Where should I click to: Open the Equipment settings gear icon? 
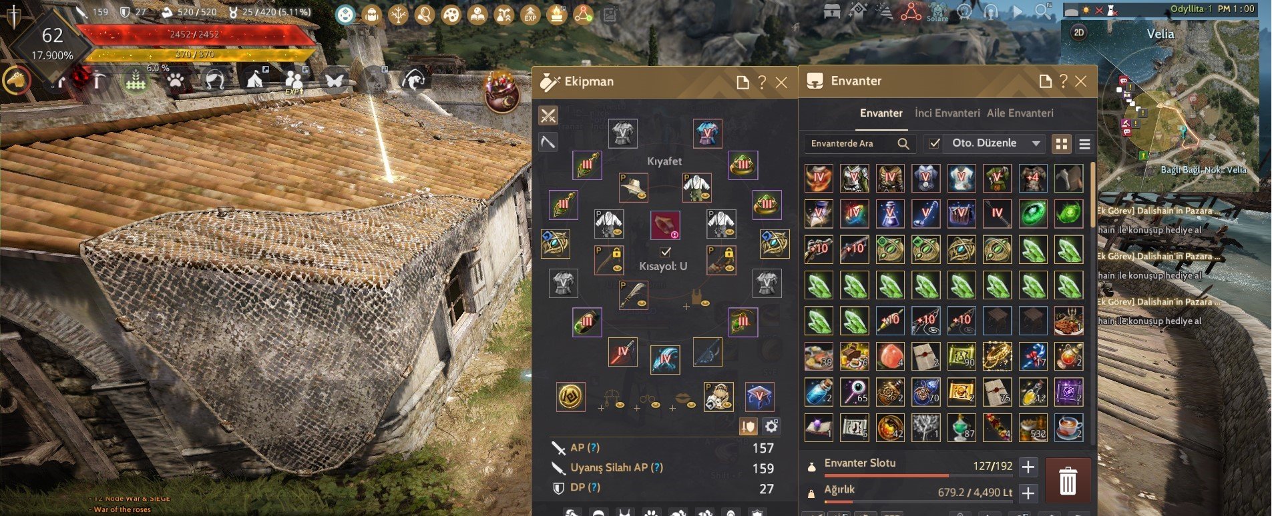tap(771, 426)
